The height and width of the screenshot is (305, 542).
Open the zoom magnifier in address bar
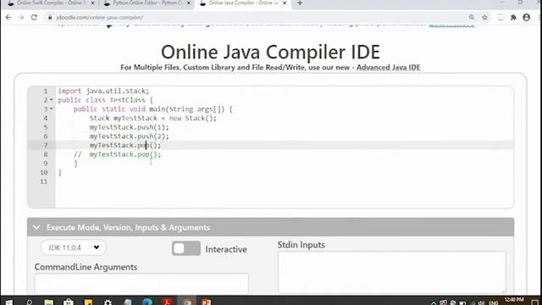pos(472,17)
